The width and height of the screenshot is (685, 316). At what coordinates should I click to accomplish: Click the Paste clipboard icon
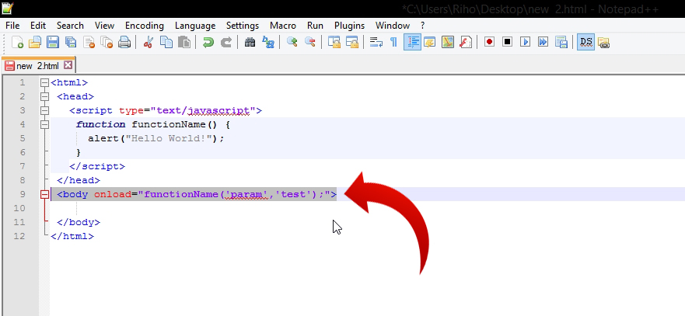[184, 43]
